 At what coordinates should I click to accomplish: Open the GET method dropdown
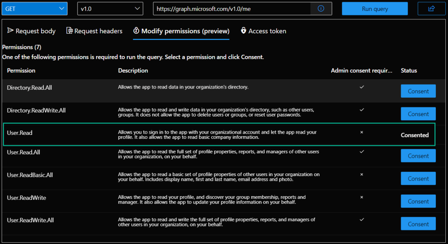pyautogui.click(x=35, y=9)
